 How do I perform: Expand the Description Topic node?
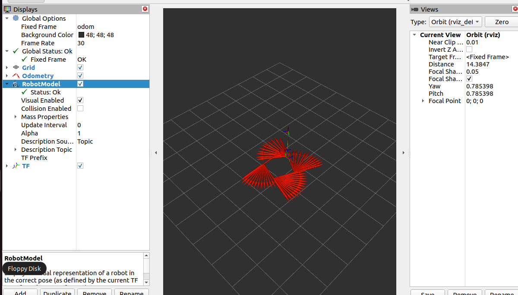tap(16, 149)
